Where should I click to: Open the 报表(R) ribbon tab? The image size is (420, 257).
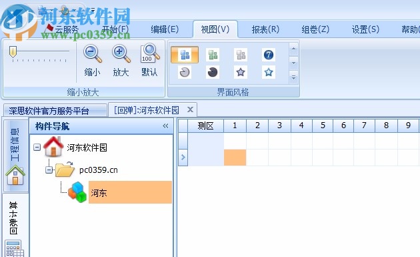pyautogui.click(x=265, y=29)
